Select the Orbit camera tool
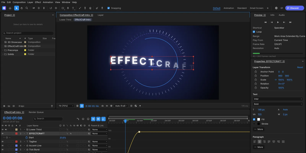This screenshot has width=306, height=153. [x=34, y=8]
